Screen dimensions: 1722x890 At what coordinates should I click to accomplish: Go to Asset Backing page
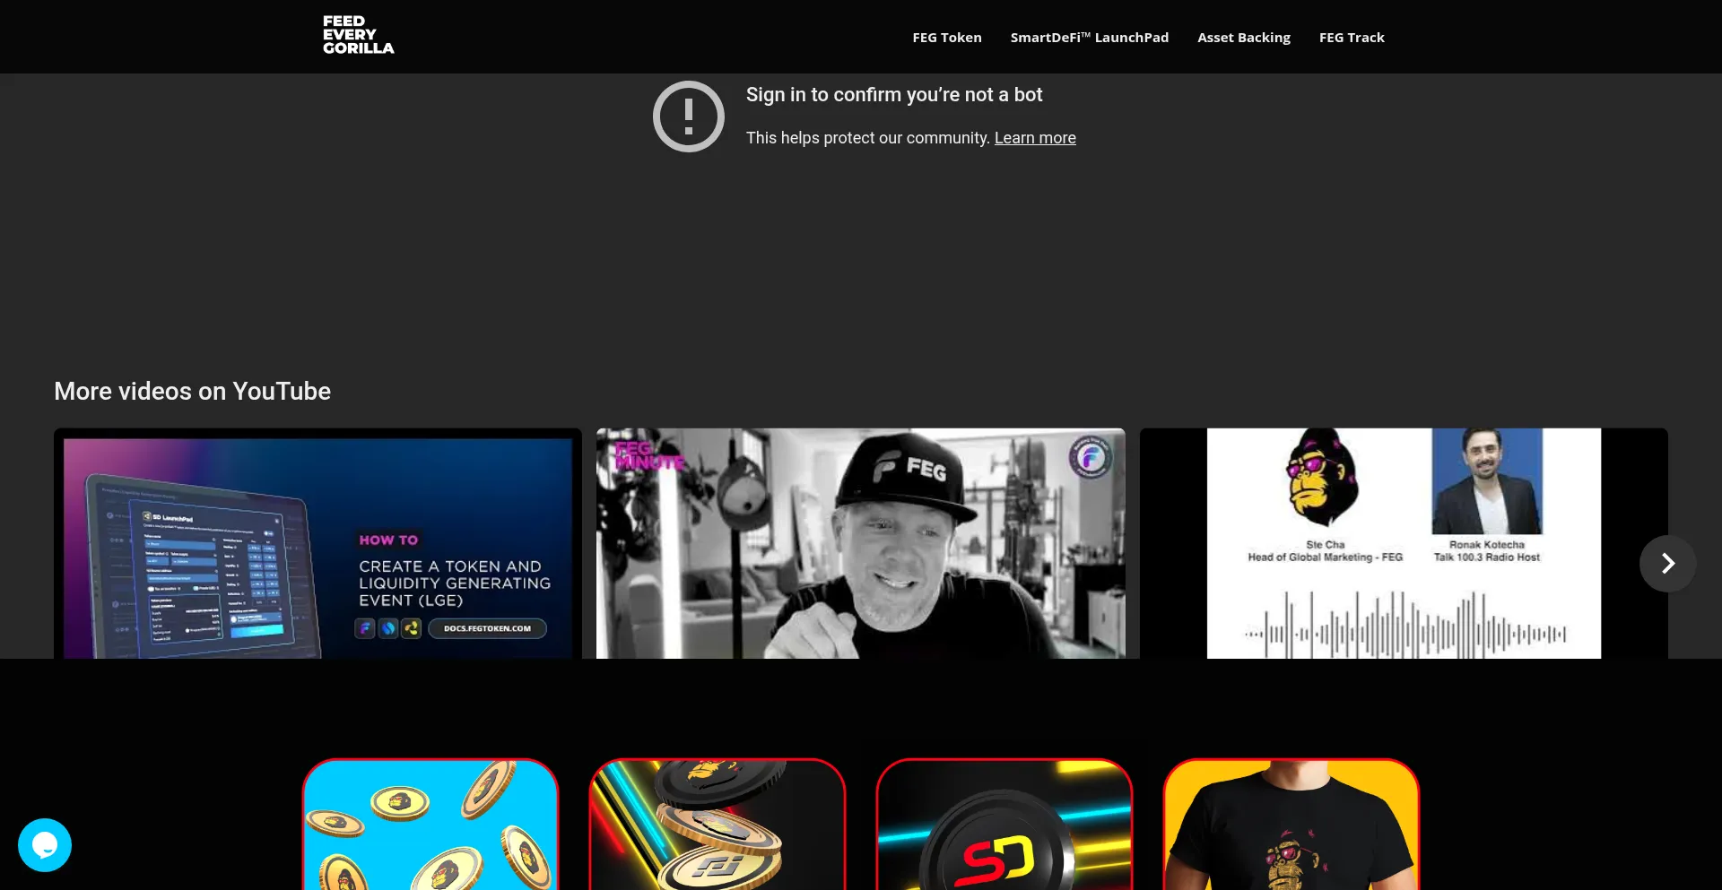coord(1243,38)
